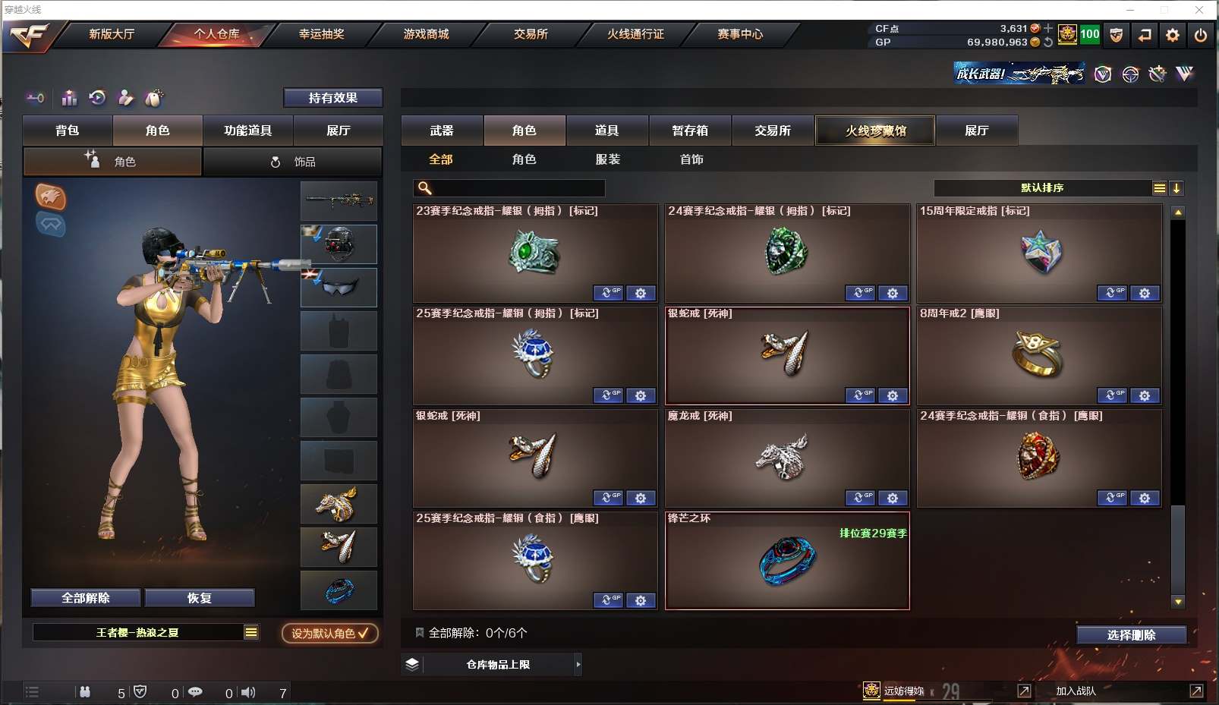Expand the 仓库物品上限 arrow

(x=578, y=665)
